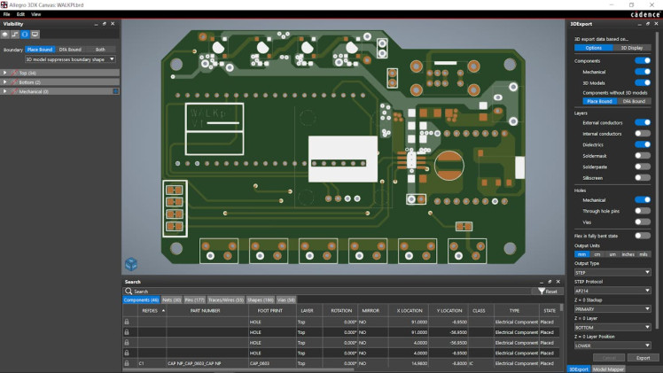Select the cm output unit
The height and width of the screenshot is (373, 663).
[x=597, y=253]
